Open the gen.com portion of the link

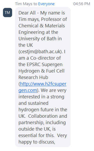[28, 90]
